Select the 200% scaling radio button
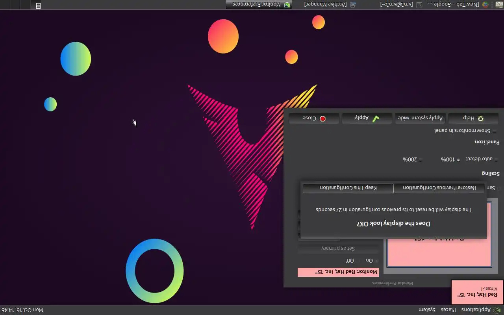The width and height of the screenshot is (504, 315). click(x=413, y=159)
